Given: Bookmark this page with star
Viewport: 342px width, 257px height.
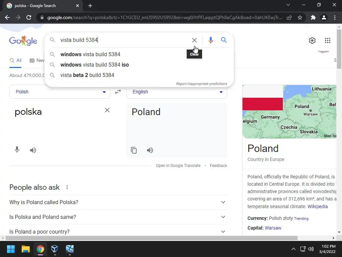Looking at the screenshot, I should [x=300, y=17].
